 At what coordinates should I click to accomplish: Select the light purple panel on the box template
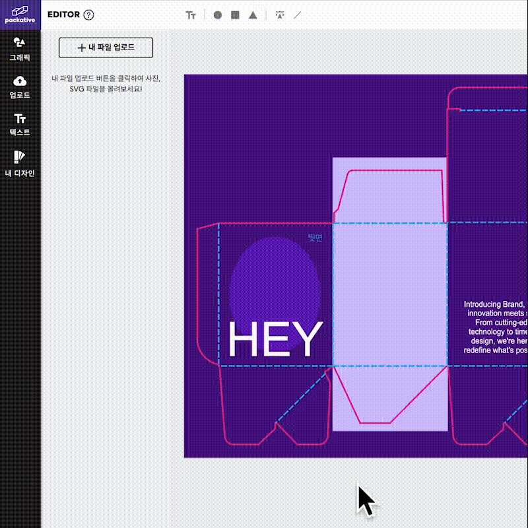[391, 290]
